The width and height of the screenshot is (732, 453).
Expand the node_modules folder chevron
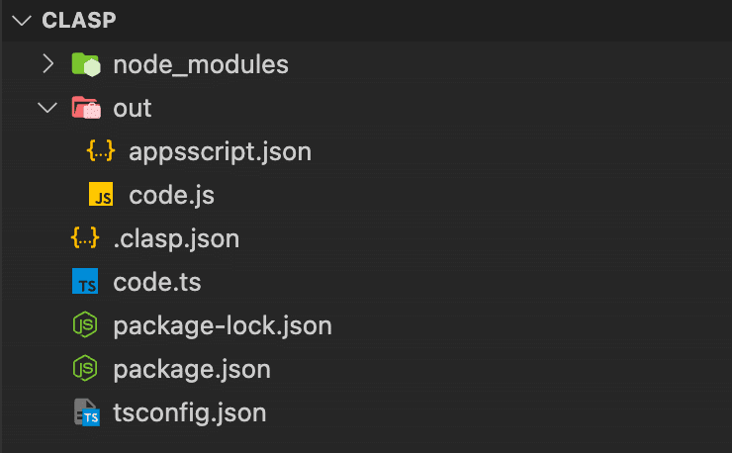coord(48,64)
